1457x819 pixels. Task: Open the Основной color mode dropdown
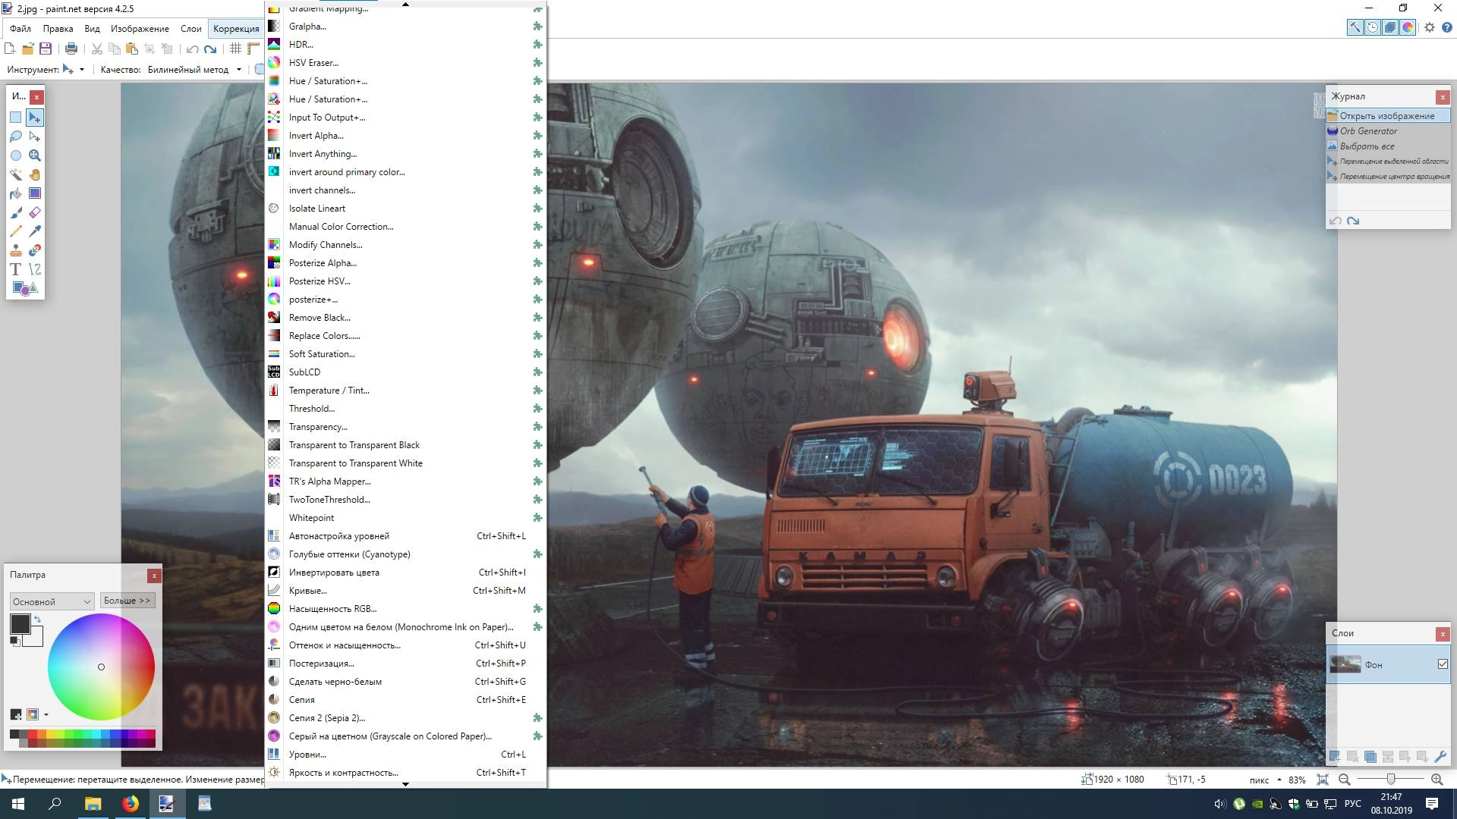coord(52,601)
